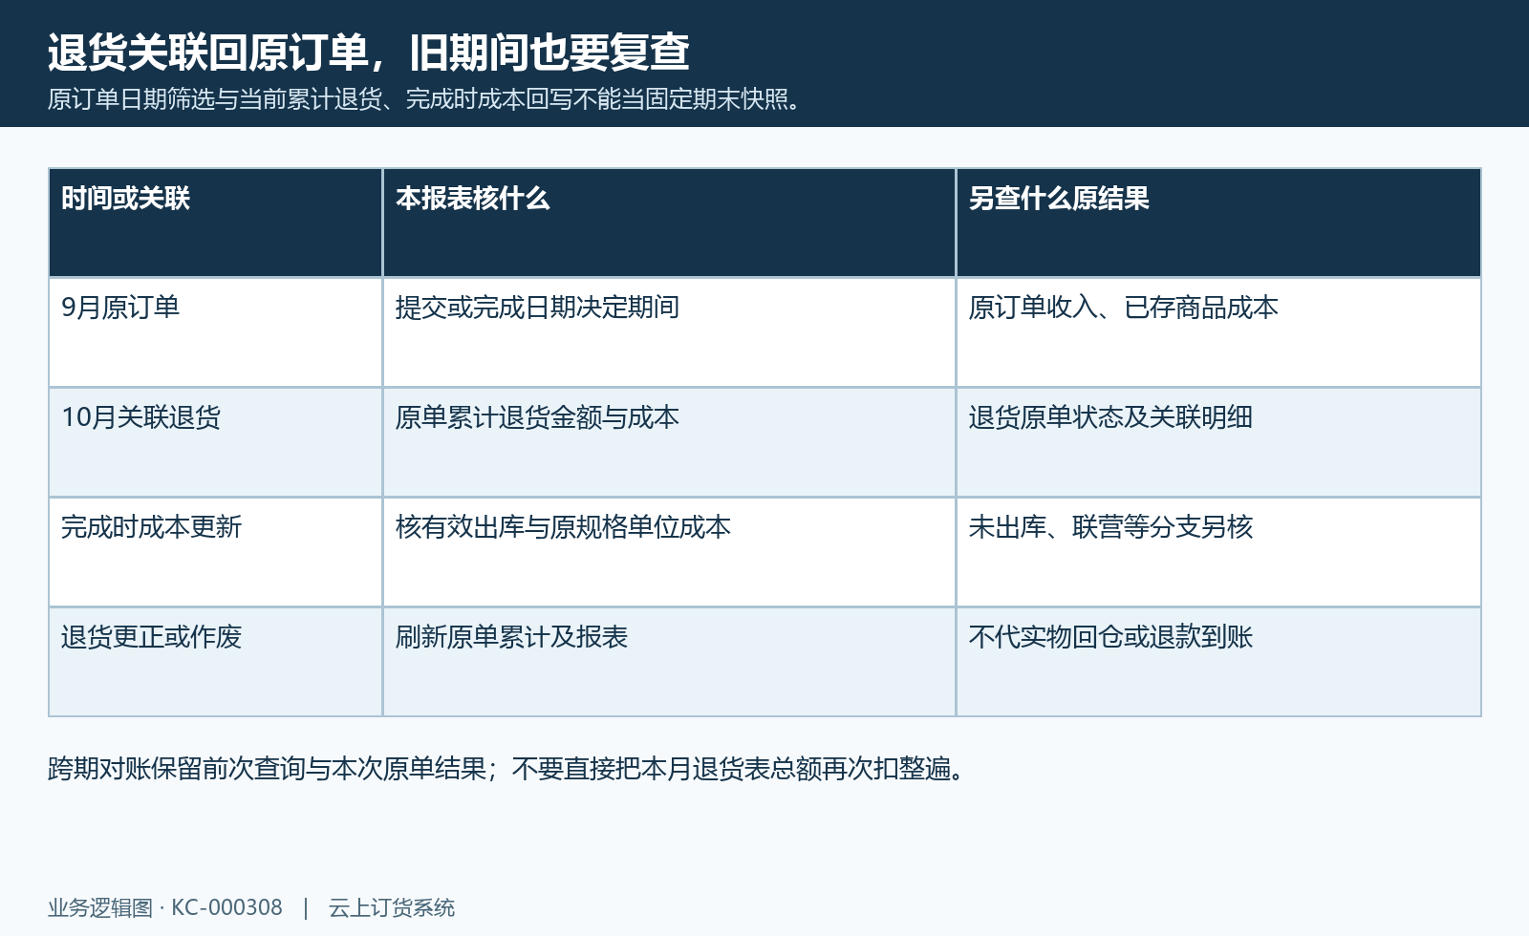Click the title 退货关联回原订单，旧期间也要复查
Viewport: 1529px width, 936px height.
[369, 52]
